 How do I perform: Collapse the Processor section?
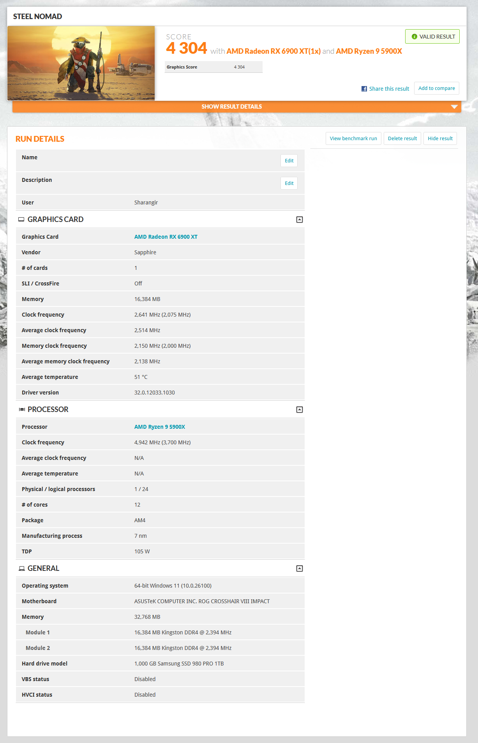click(299, 410)
